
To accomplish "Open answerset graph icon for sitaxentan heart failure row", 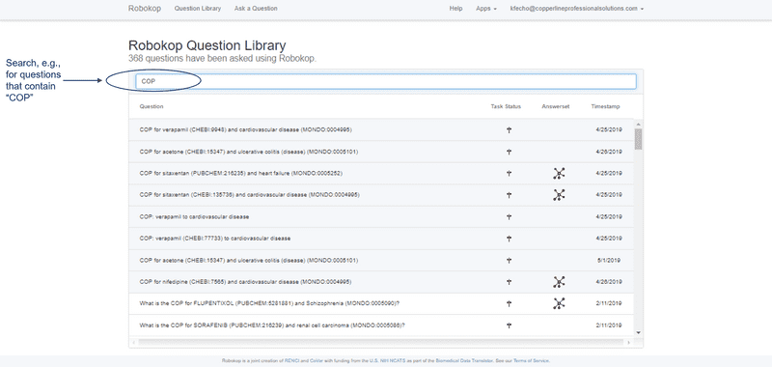I will coord(559,174).
